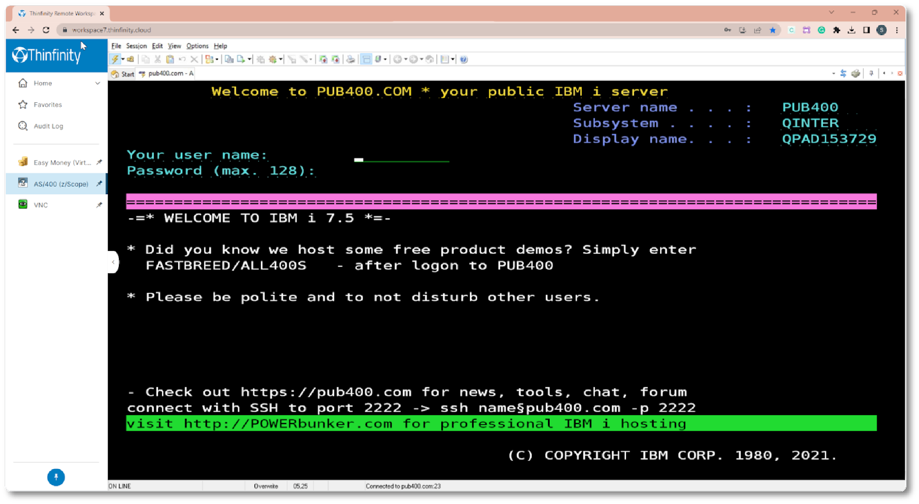Click the grey Forward navigation circle icon
Screen dimensions: 919x504
pyautogui.click(x=414, y=59)
